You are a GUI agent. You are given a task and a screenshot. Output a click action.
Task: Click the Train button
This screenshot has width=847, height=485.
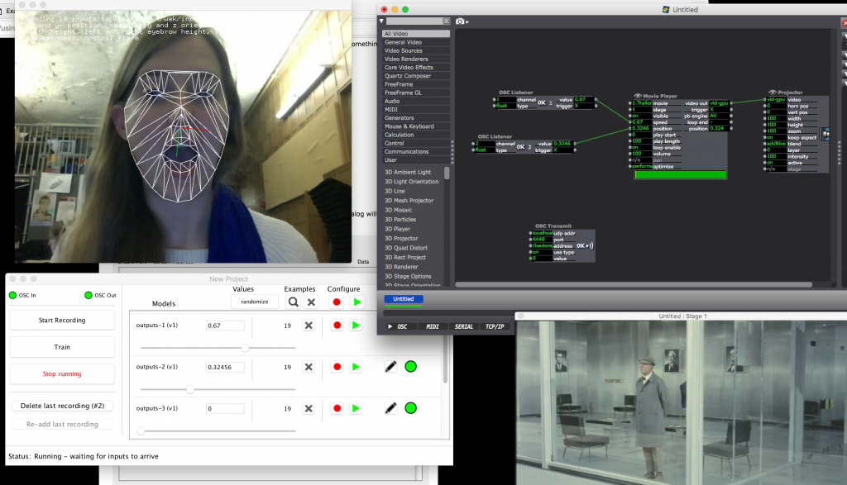pyautogui.click(x=62, y=347)
